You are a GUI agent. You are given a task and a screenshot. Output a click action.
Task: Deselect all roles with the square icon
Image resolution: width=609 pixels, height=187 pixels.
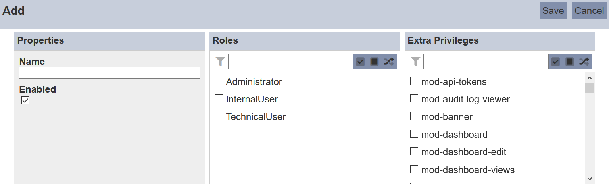tap(375, 62)
